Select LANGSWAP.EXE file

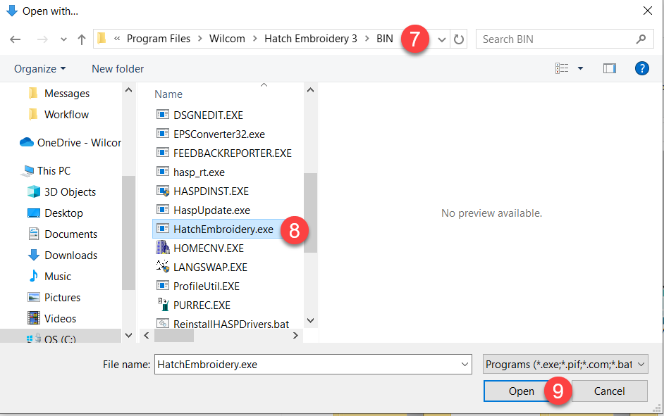tap(210, 267)
